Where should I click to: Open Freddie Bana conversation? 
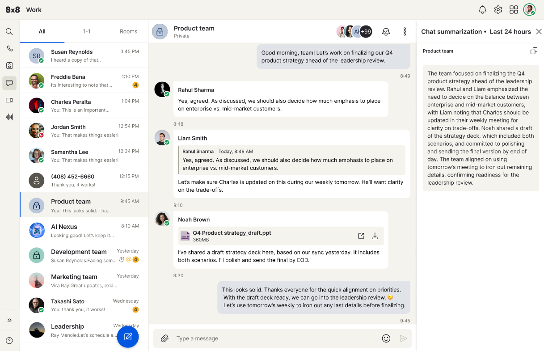coord(84,80)
